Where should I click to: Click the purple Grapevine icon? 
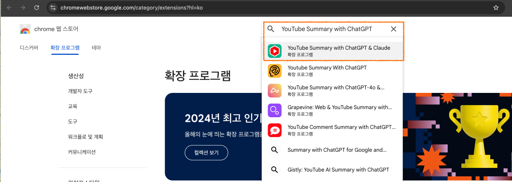click(x=274, y=110)
